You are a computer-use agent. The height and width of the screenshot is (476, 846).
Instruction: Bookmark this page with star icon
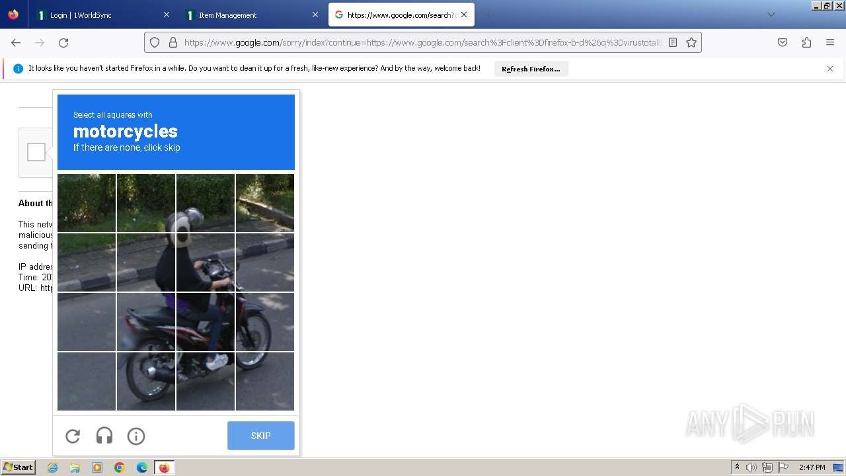[691, 42]
